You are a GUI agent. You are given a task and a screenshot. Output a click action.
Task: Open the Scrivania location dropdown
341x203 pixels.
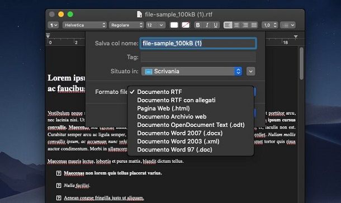coord(192,72)
